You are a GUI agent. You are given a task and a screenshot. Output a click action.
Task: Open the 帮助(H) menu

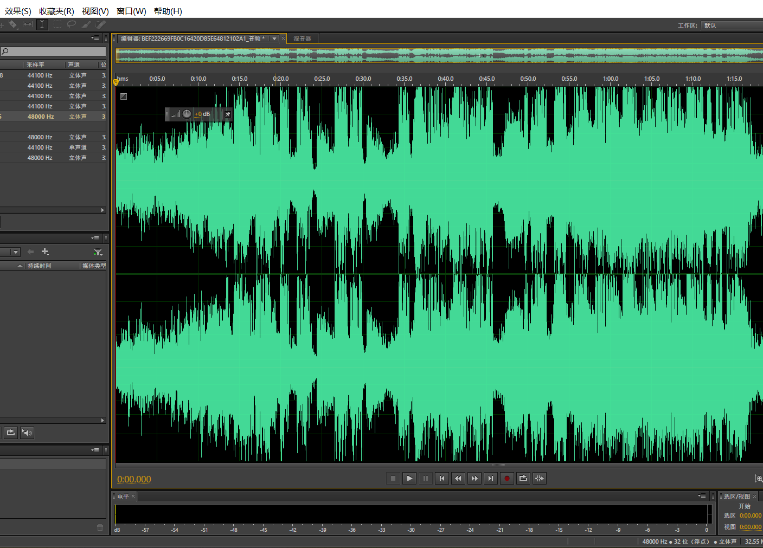click(168, 11)
